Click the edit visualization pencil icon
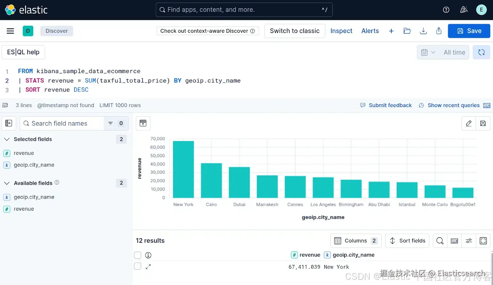 pyautogui.click(x=469, y=123)
